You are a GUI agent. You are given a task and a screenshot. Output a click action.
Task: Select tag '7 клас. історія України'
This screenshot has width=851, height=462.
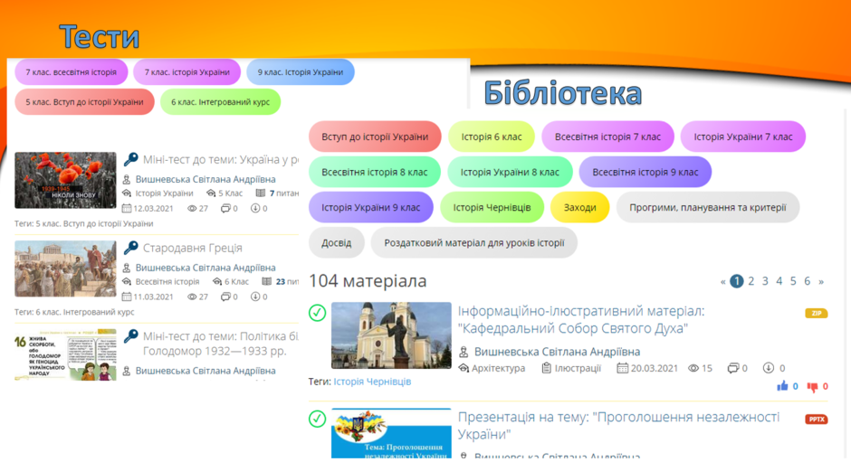coord(186,72)
